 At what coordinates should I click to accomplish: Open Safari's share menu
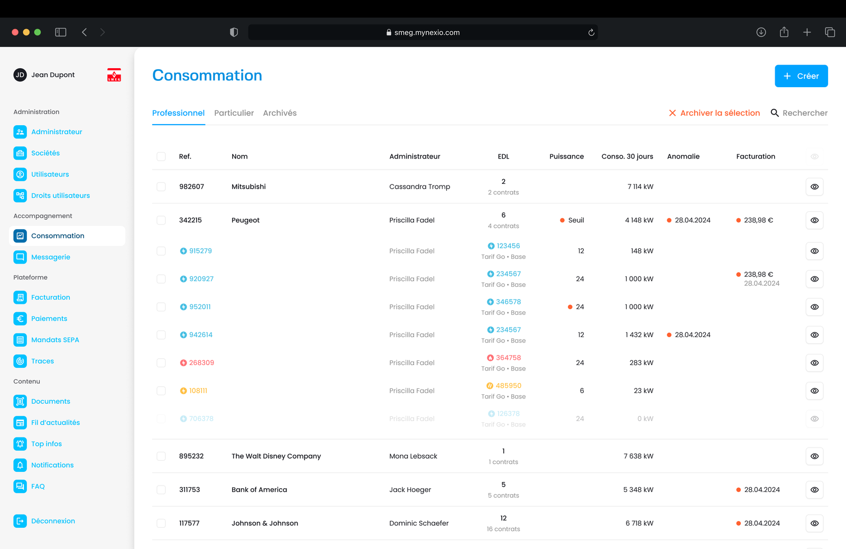point(784,32)
